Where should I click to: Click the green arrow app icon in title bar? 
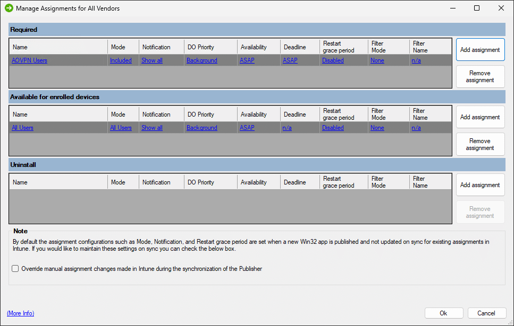pos(9,8)
